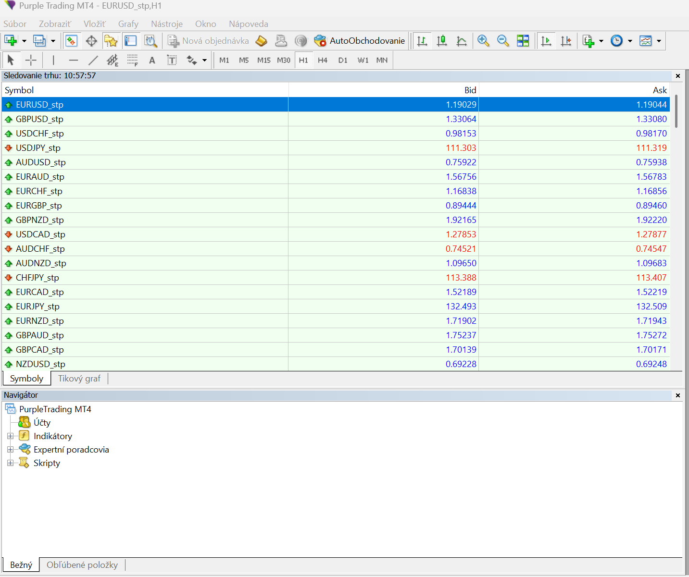Image resolution: width=689 pixels, height=577 pixels.
Task: Expand the Skripty tree node
Action: pyautogui.click(x=10, y=463)
